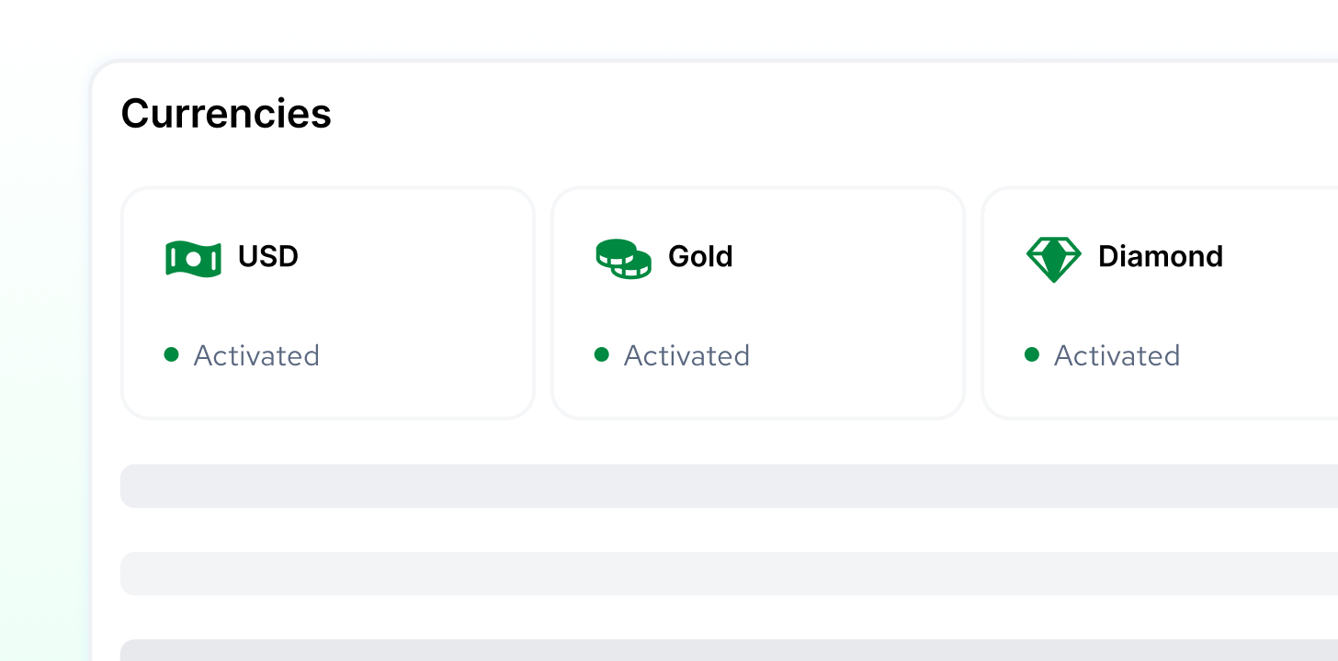This screenshot has height=661, width=1338.
Task: Click the USD banknote icon
Action: (x=193, y=259)
